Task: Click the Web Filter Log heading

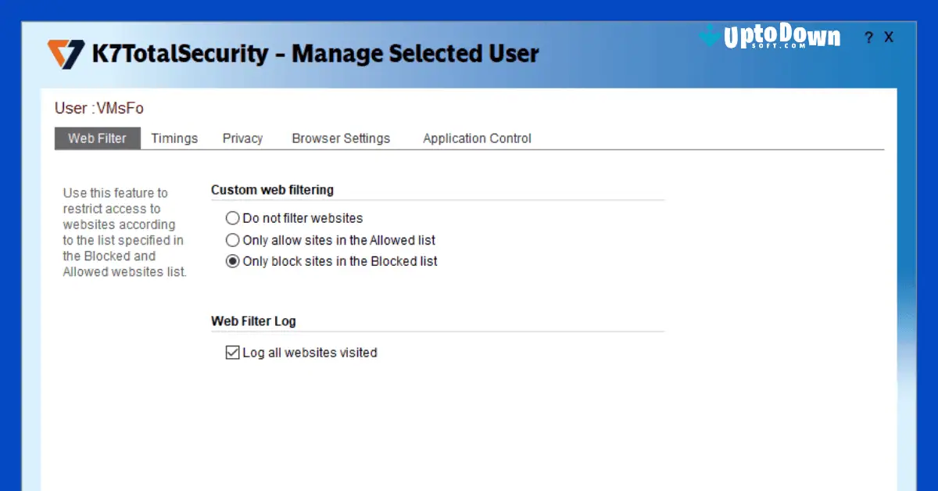Action: [x=252, y=321]
